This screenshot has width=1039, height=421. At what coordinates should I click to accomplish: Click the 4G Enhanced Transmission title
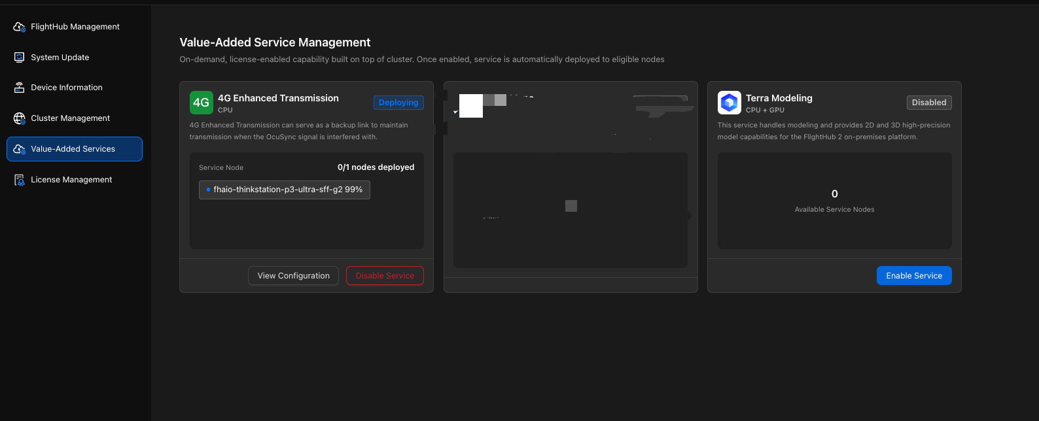coord(278,98)
